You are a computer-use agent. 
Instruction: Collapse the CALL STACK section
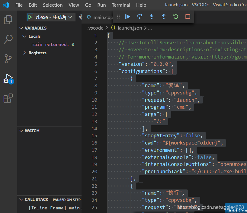21,200
